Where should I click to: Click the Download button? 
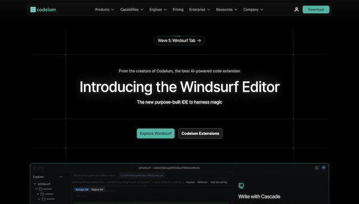click(x=316, y=10)
